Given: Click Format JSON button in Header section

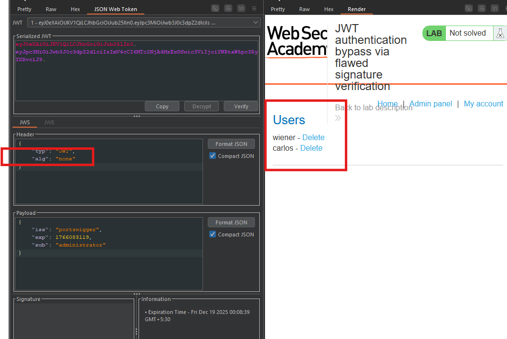Looking at the screenshot, I should [x=231, y=144].
